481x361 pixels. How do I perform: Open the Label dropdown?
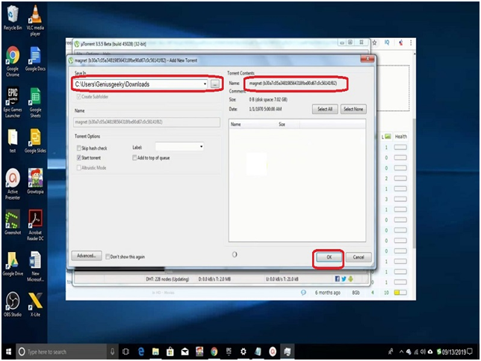point(201,146)
